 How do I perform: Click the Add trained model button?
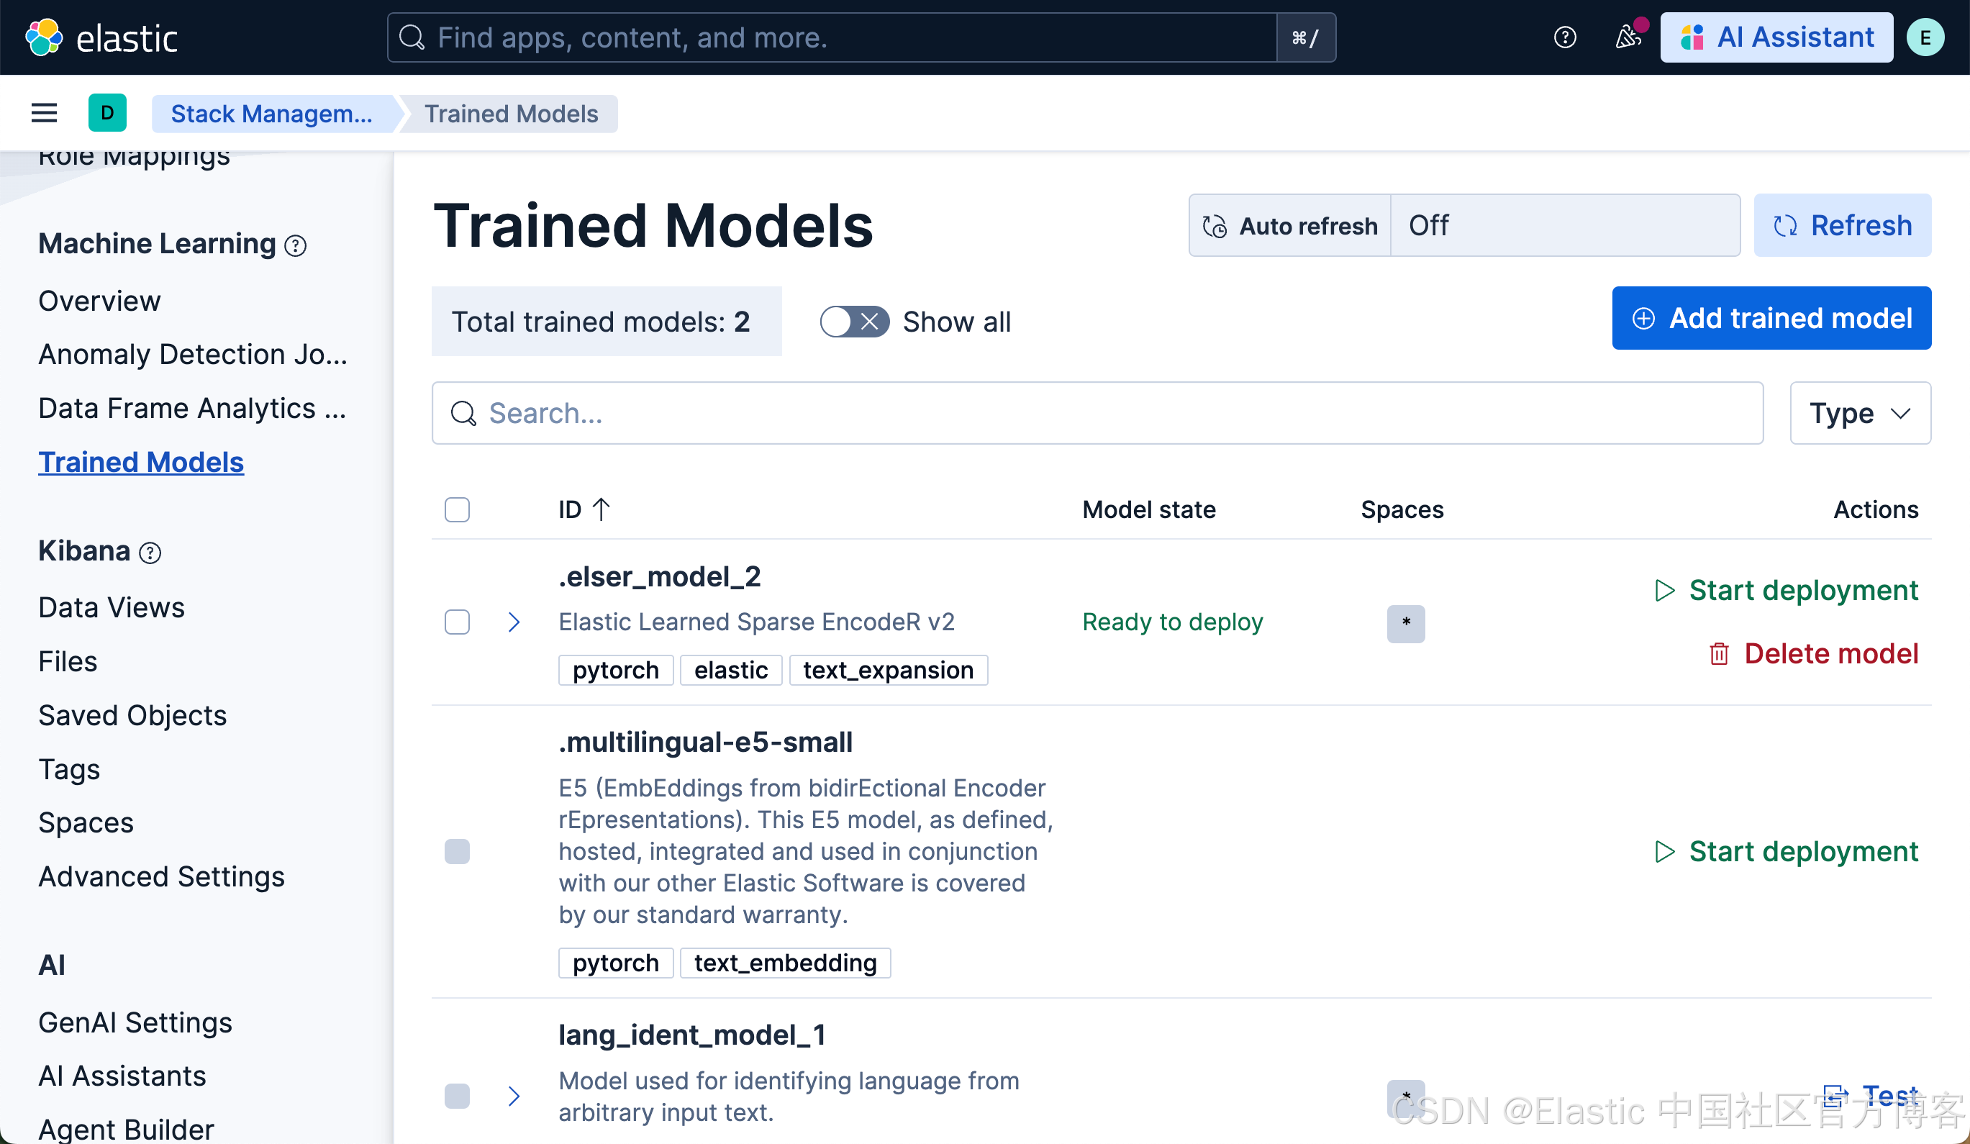(1771, 318)
